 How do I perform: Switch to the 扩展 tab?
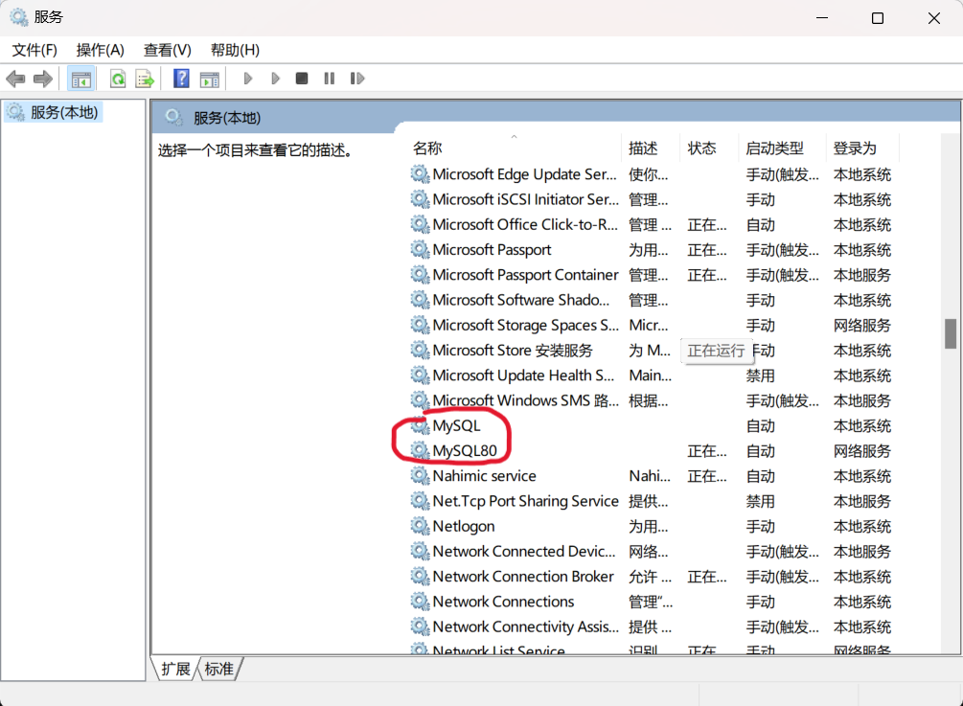pyautogui.click(x=175, y=670)
